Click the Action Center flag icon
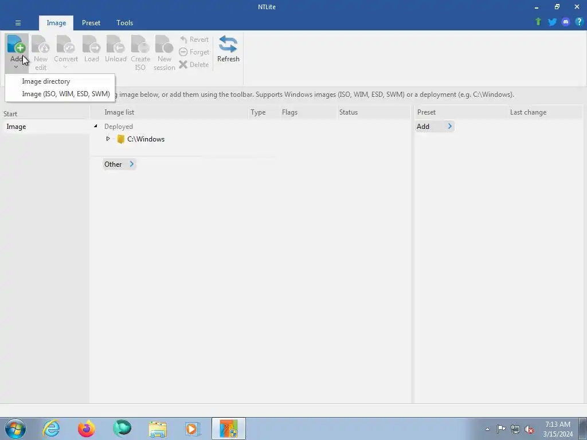Screen dimensions: 587x440 point(501,429)
